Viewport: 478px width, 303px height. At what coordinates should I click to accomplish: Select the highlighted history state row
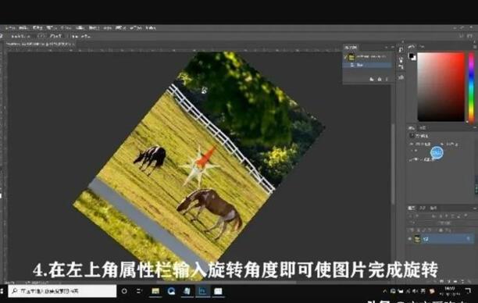click(x=367, y=65)
